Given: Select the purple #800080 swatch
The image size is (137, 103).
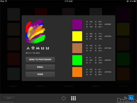Looking at the screenshot, I should tap(77, 24).
